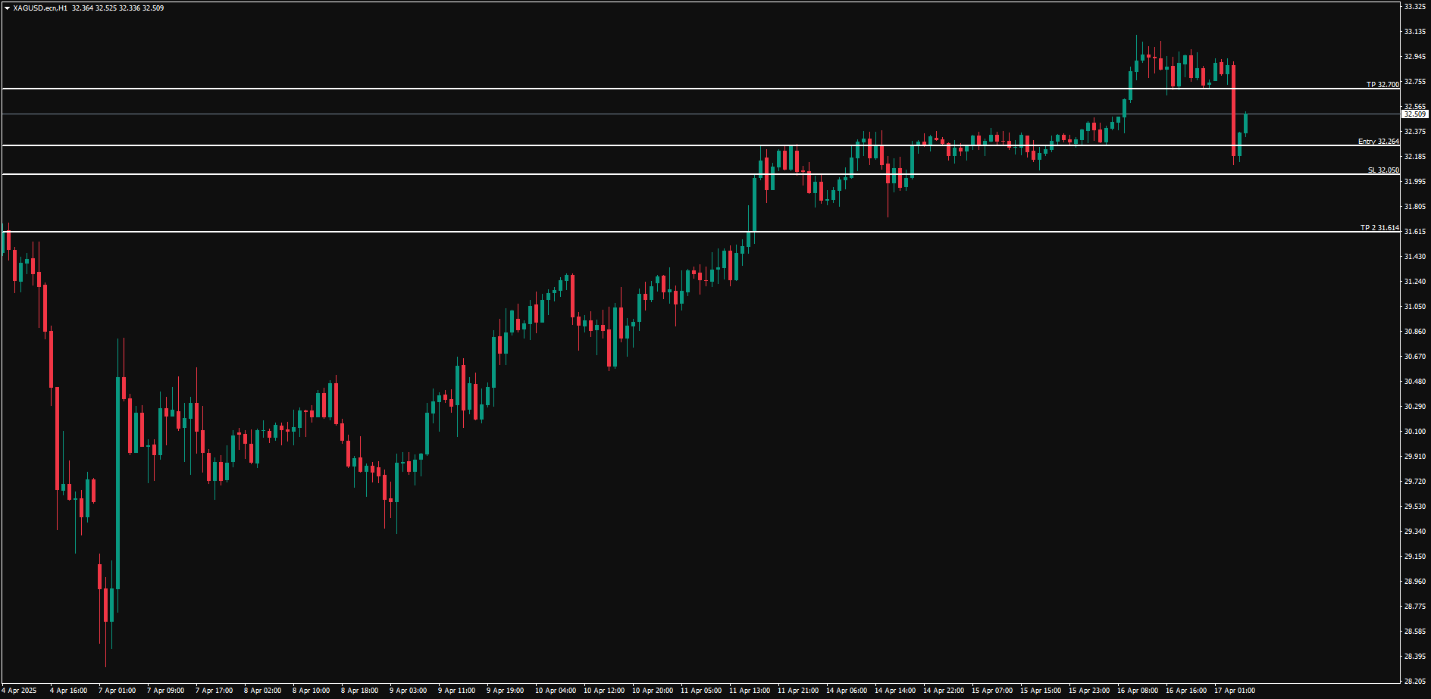Click the 30.100 price scale label
Viewport: 1431px width, 699px height.
(x=1414, y=432)
